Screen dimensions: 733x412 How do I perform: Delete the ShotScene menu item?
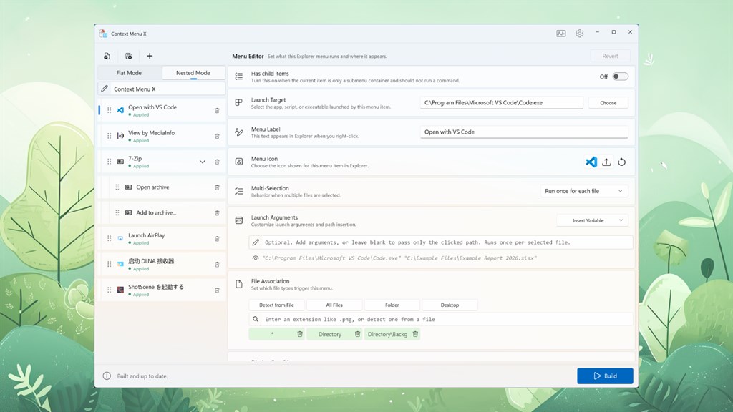[217, 290]
